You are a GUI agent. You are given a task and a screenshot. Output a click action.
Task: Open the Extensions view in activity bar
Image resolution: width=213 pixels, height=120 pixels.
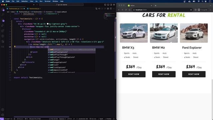(3, 31)
